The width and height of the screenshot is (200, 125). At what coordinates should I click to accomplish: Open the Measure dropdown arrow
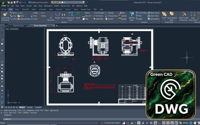92,16
